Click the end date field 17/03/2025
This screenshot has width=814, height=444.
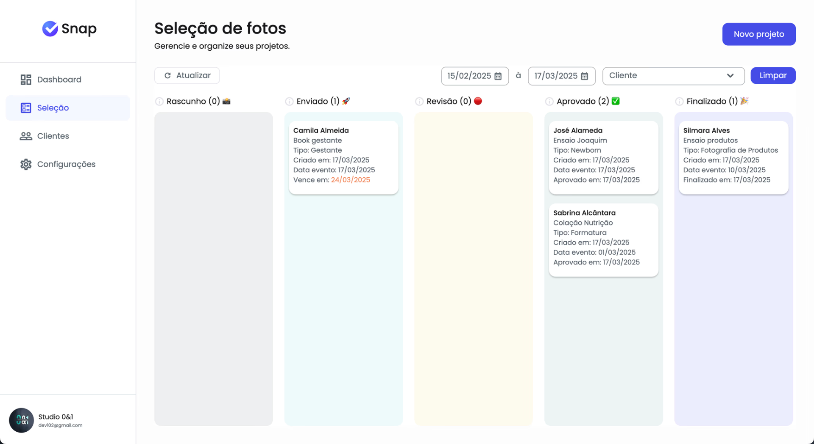(561, 76)
